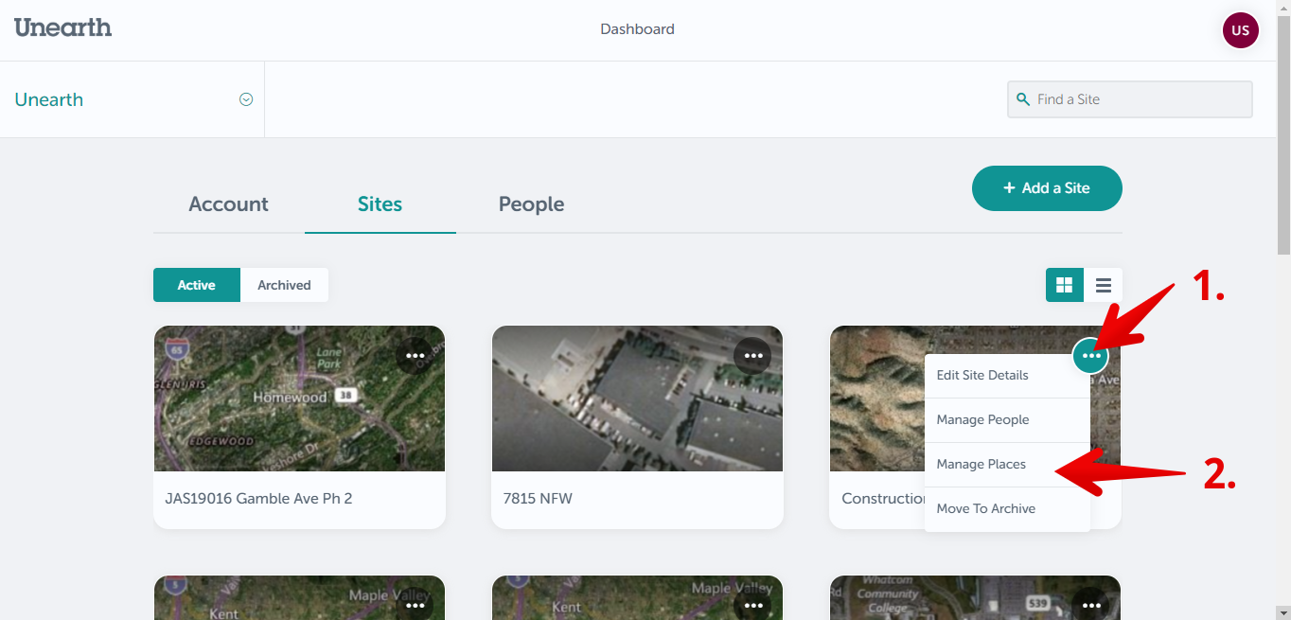Click the Find a Site search field
Viewport: 1291px width, 620px height.
coord(1130,99)
